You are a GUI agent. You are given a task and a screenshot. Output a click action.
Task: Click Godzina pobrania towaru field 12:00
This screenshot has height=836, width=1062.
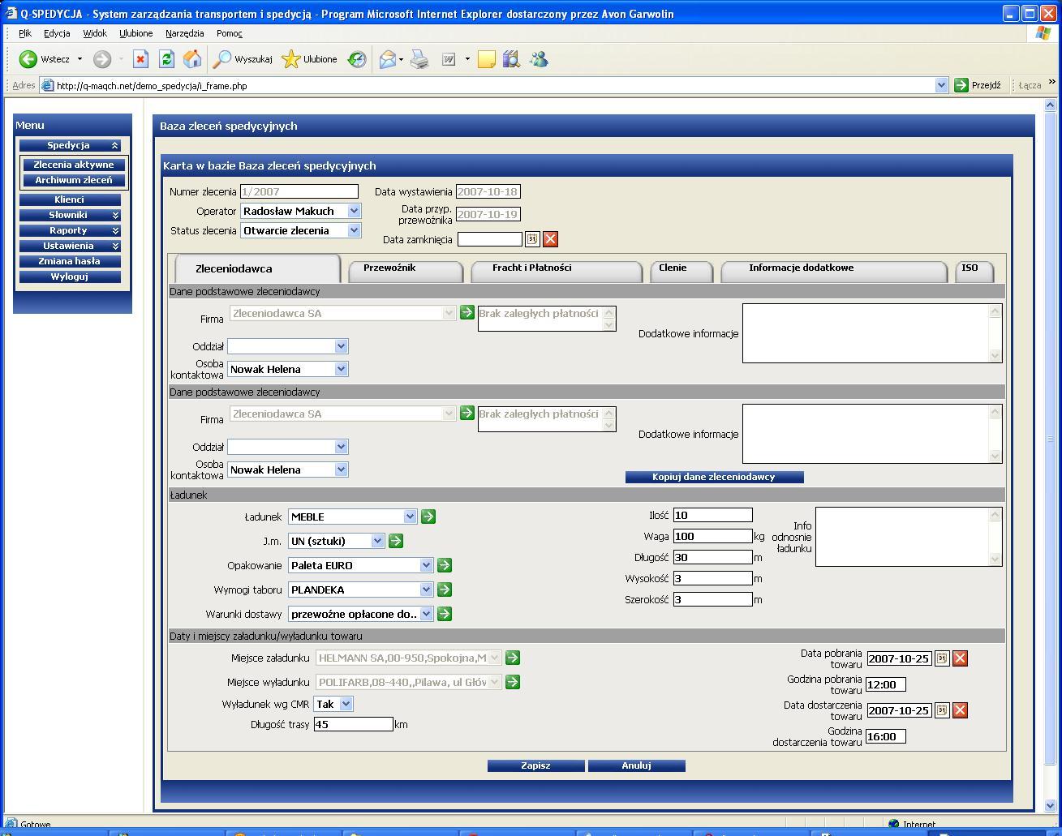pyautogui.click(x=886, y=684)
